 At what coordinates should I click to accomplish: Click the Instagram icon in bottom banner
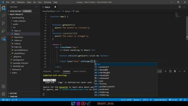pyautogui.click(x=78, y=104)
